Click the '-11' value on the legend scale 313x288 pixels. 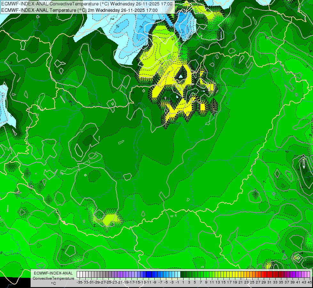click(x=149, y=283)
